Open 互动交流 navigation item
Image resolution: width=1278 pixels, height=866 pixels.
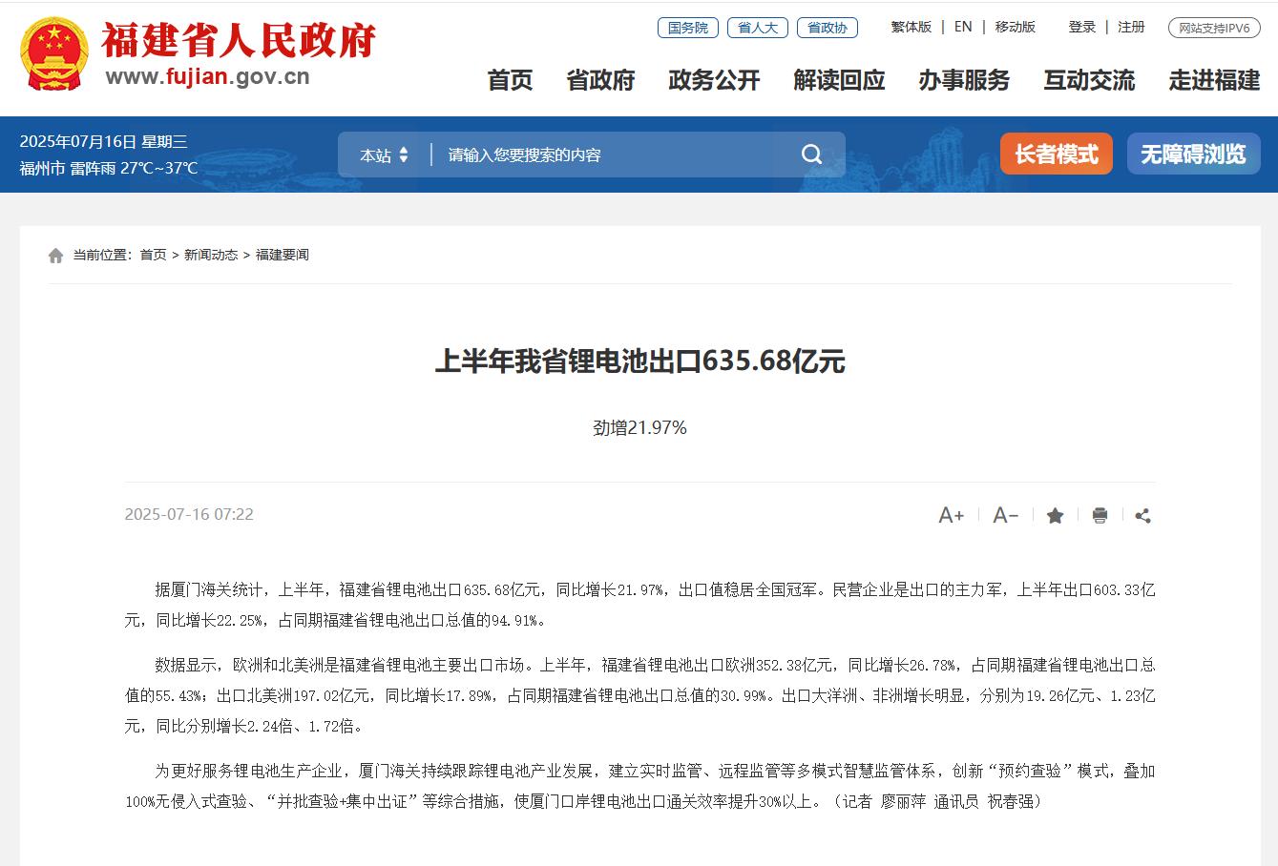[1089, 81]
